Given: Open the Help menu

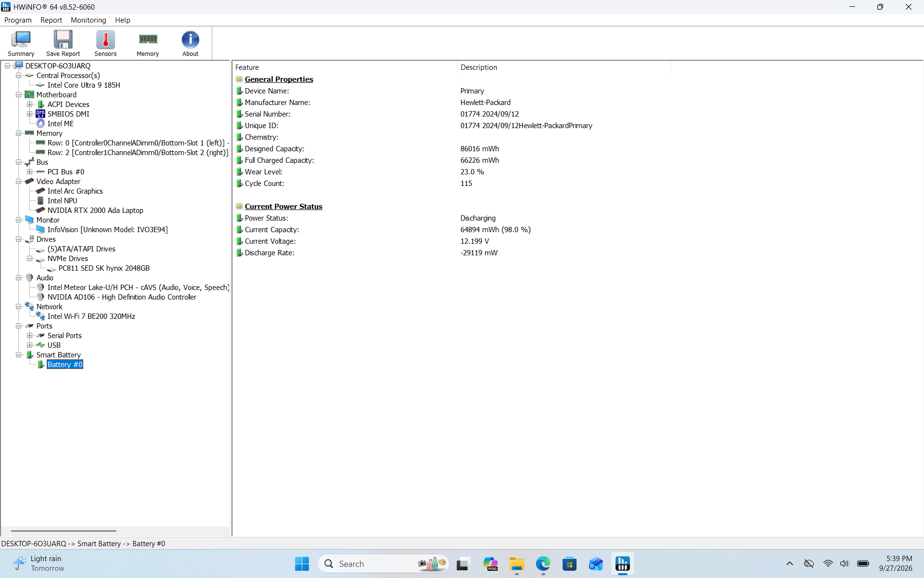Looking at the screenshot, I should [x=122, y=20].
